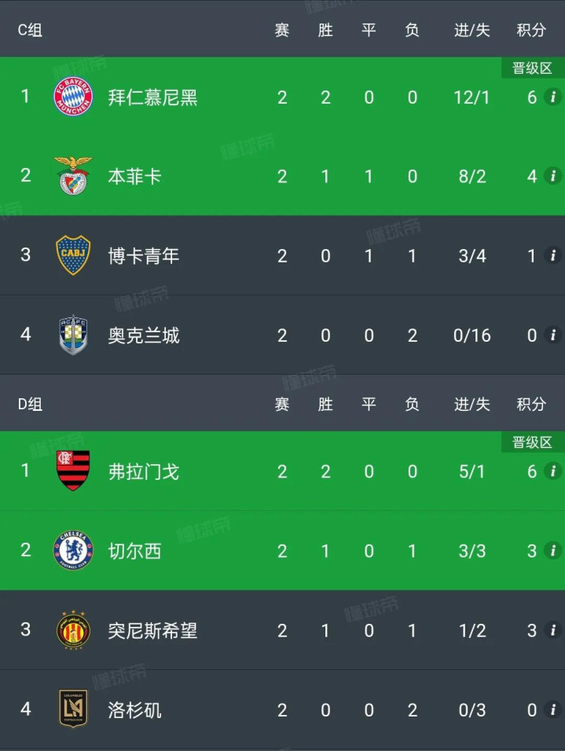Open info icon for Bayern Munich row
The width and height of the screenshot is (565, 751).
pos(552,97)
